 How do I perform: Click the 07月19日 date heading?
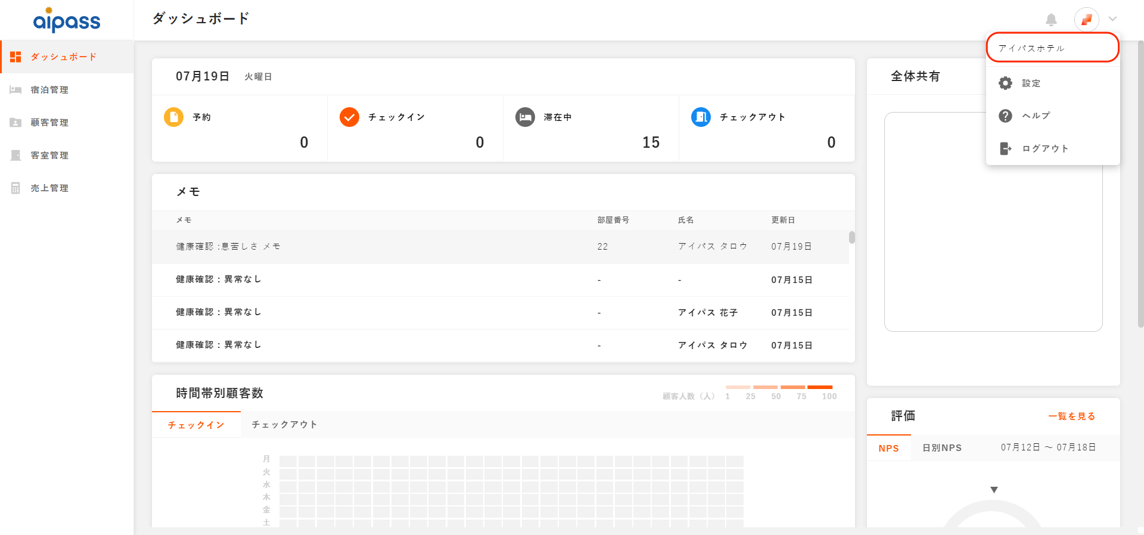coord(202,76)
